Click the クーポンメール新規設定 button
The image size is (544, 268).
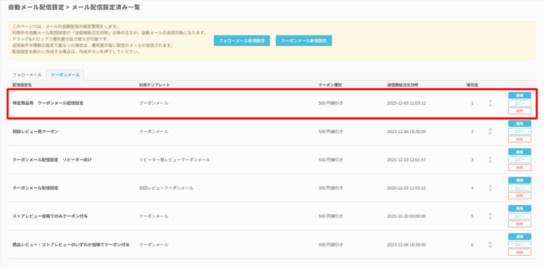tap(304, 40)
